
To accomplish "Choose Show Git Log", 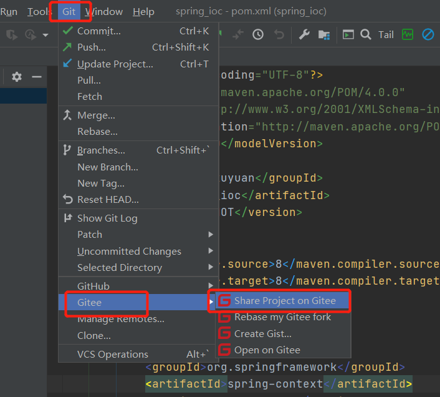I will click(138, 218).
